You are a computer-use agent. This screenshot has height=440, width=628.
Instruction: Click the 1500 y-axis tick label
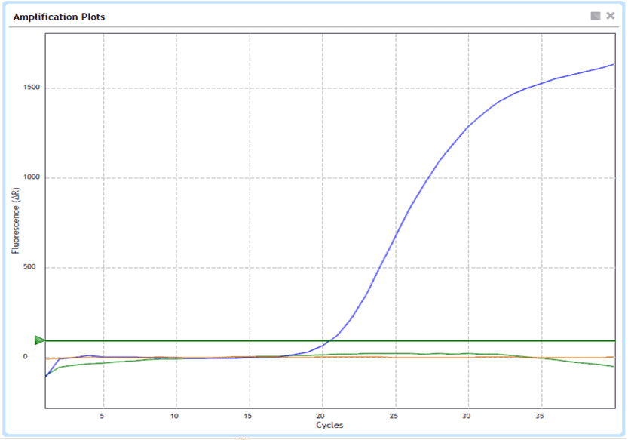click(x=30, y=88)
